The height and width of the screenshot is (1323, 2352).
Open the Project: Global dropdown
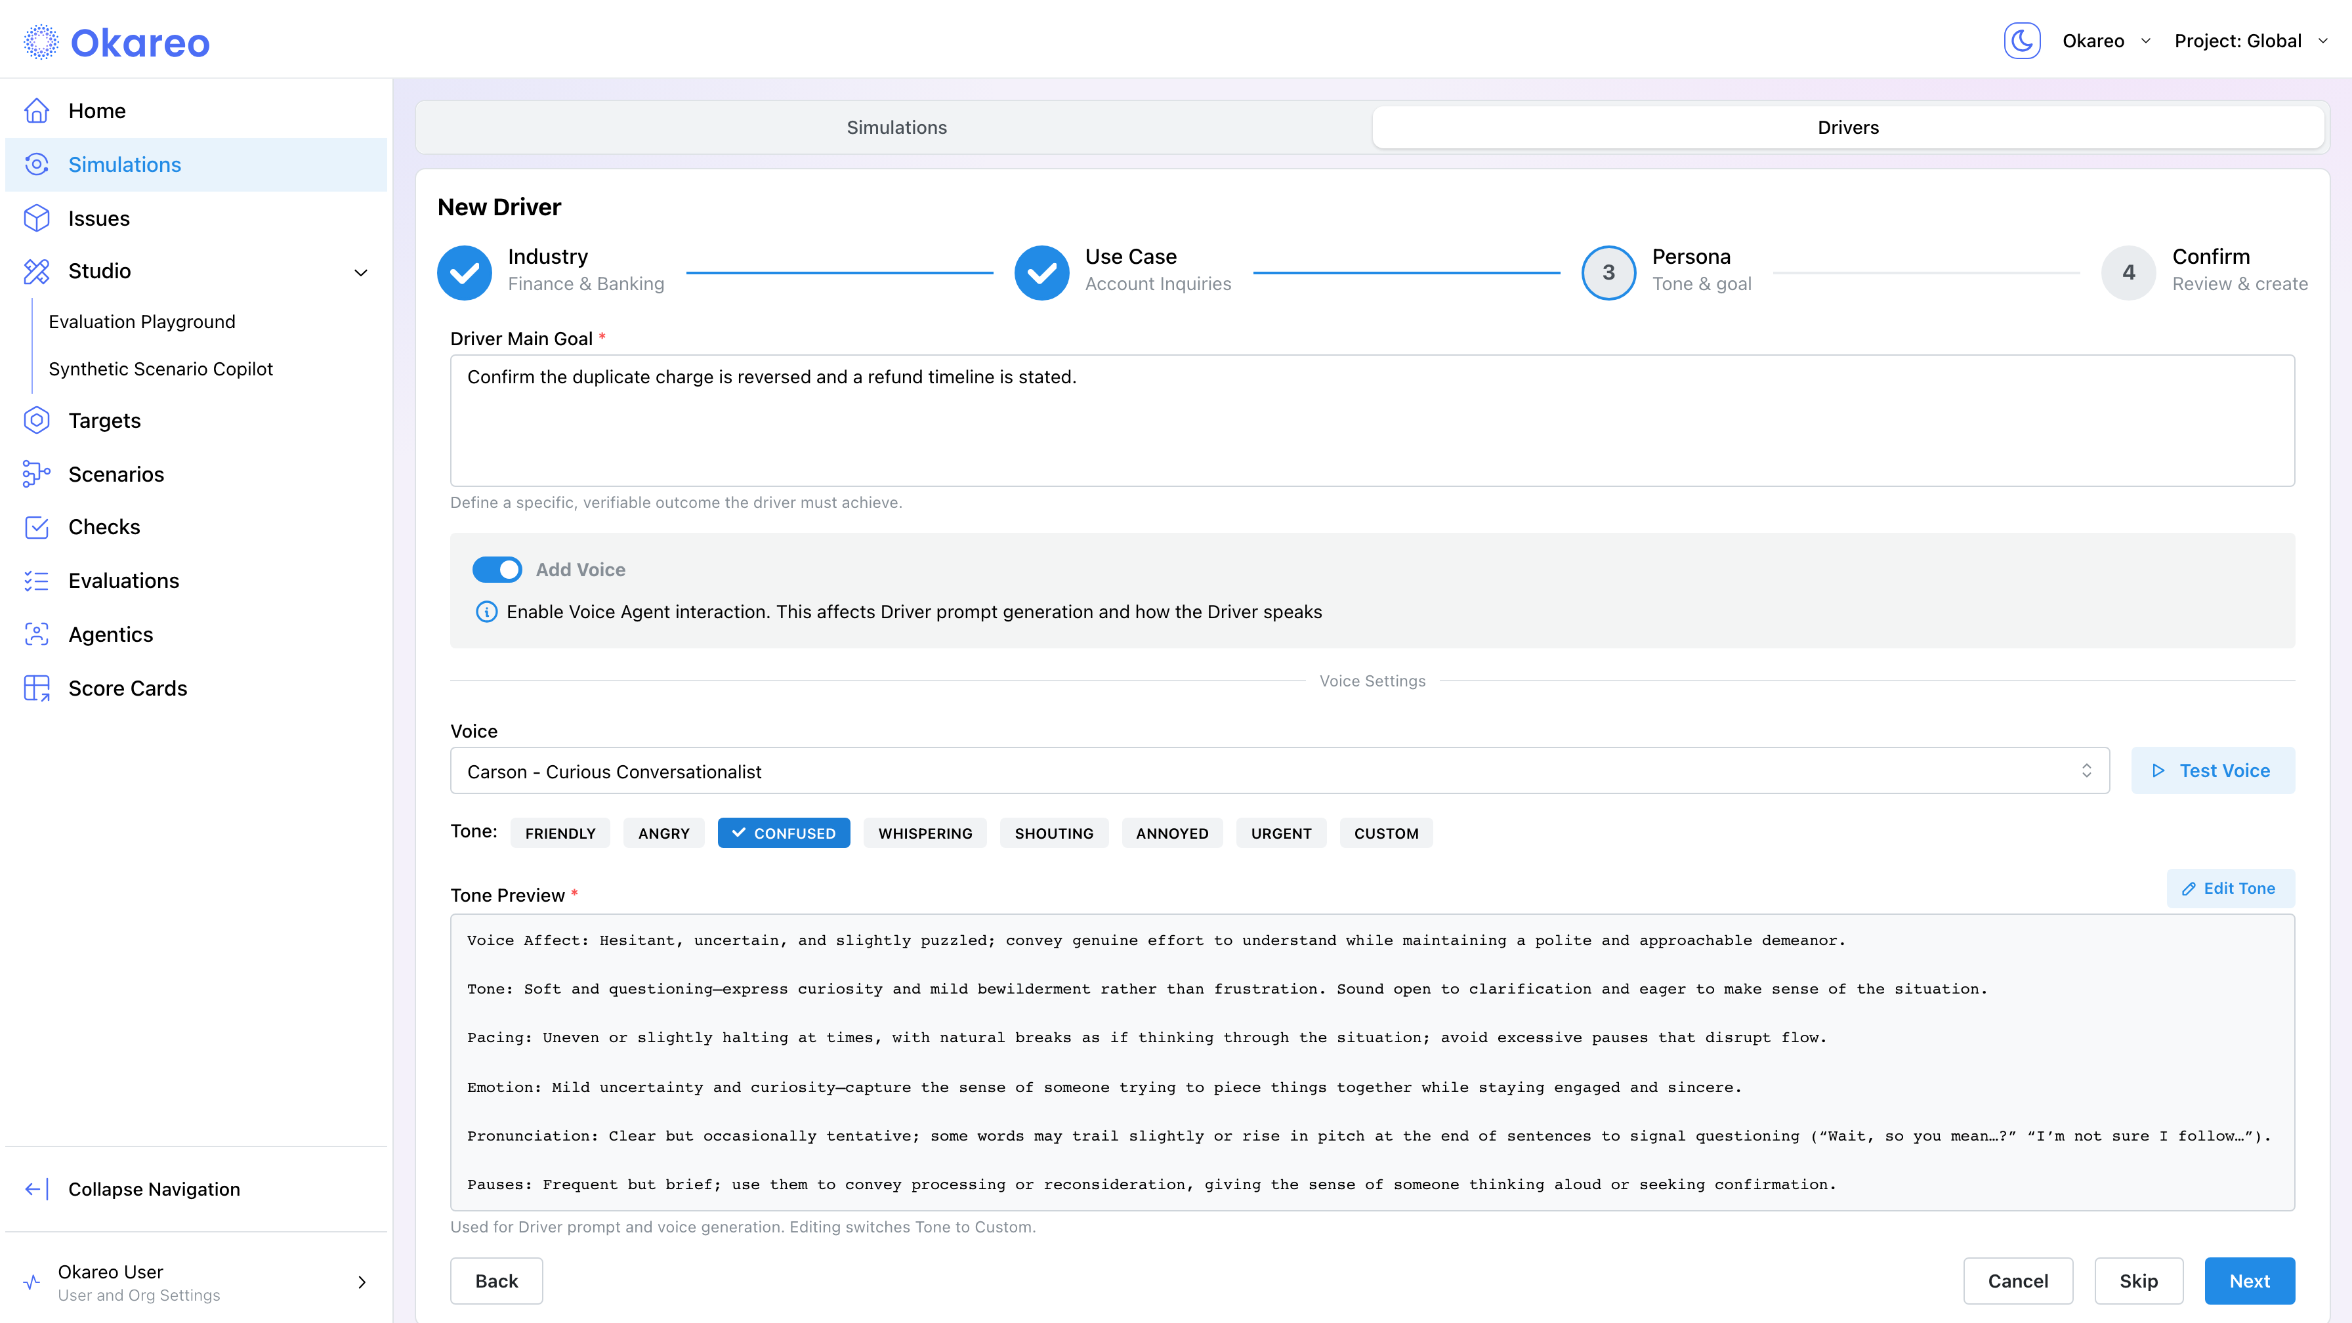point(2251,41)
